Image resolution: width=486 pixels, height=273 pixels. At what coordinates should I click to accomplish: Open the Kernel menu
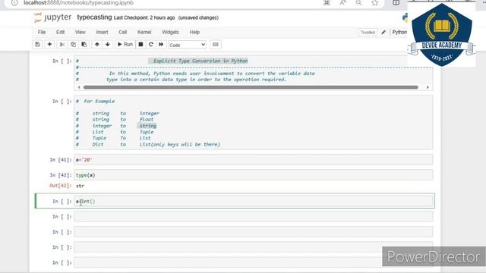144,32
